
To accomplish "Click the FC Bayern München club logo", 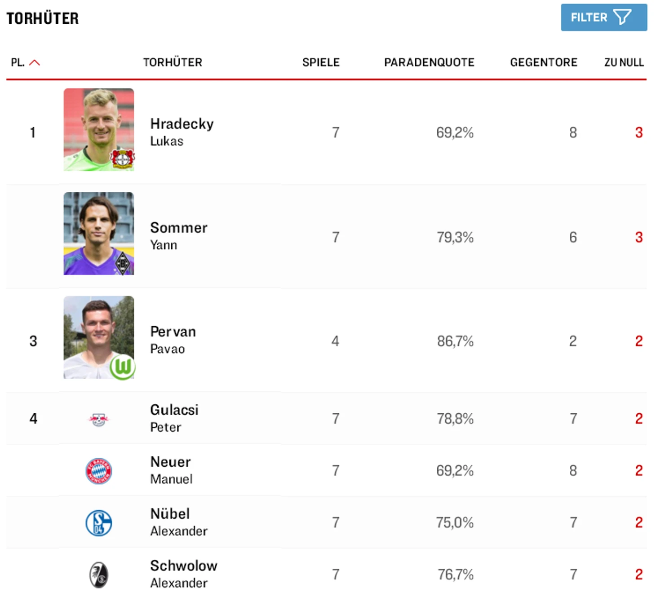I will 98,471.
